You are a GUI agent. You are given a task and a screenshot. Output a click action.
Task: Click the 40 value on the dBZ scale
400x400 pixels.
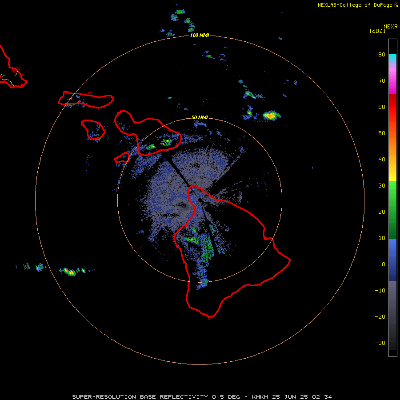pyautogui.click(x=382, y=160)
